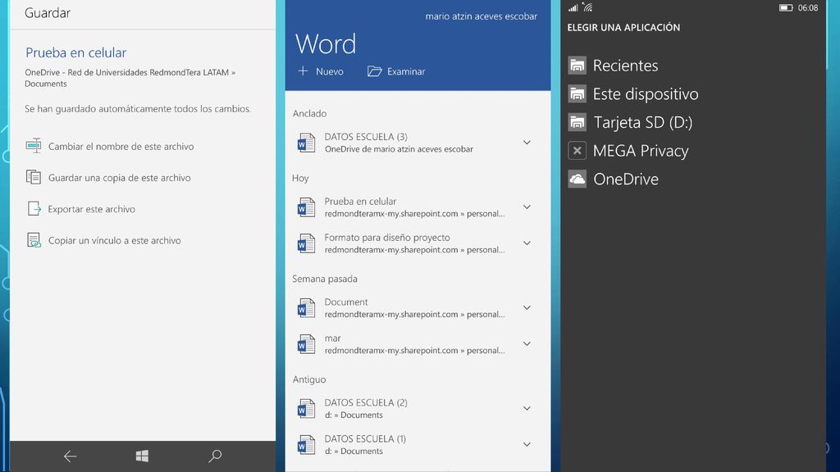Tap the open-folder icon next to Examinar
The width and height of the screenshot is (840, 472).
[x=374, y=71]
